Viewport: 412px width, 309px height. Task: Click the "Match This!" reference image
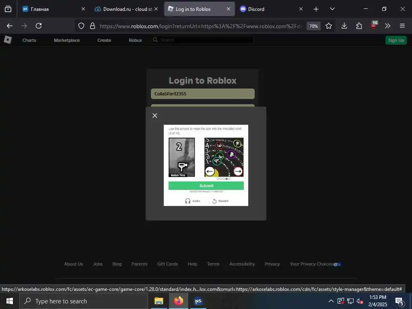(181, 157)
